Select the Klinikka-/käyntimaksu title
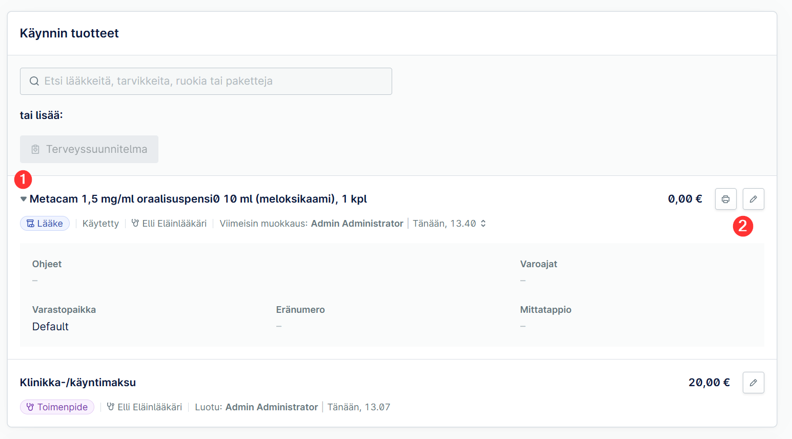 (x=78, y=383)
